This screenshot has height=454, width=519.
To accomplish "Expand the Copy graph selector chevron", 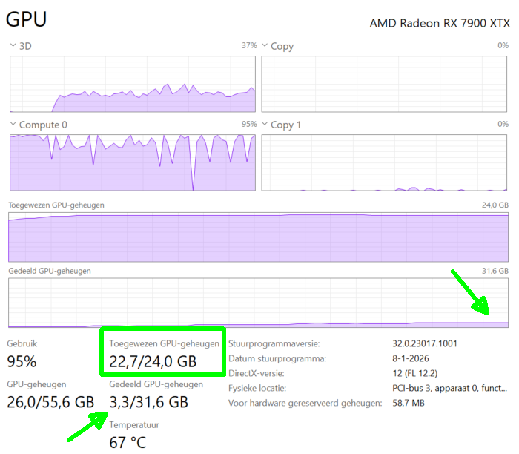I will [265, 46].
